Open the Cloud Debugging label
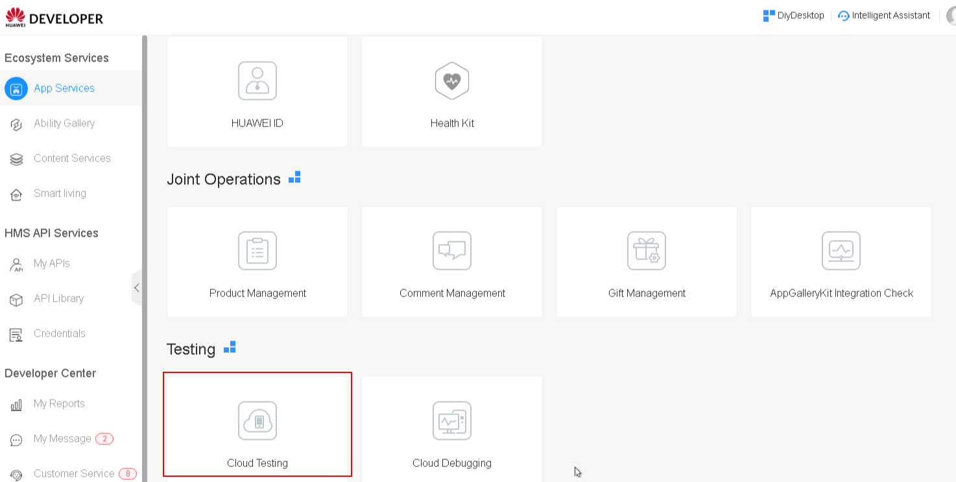The image size is (956, 482). pyautogui.click(x=452, y=463)
